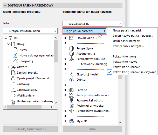
Task: Click the Wyślij zmiany arrow icon
Action: tap(13, 95)
